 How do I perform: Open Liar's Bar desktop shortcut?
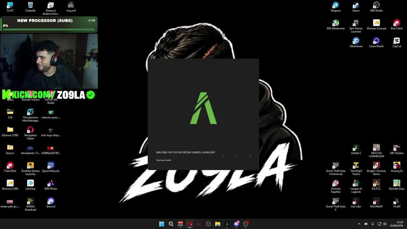click(356, 203)
